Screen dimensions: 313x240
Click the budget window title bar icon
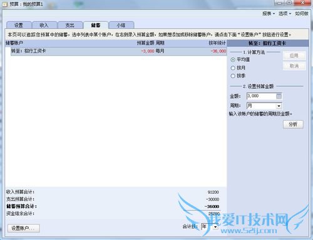tap(5, 4)
